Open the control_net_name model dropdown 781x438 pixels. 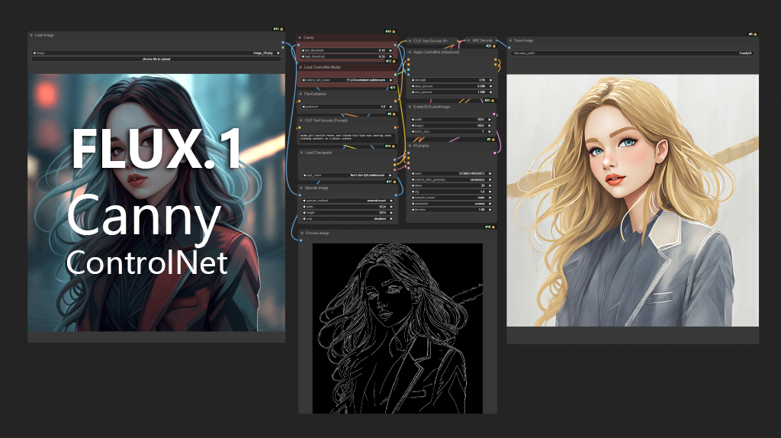pyautogui.click(x=347, y=80)
